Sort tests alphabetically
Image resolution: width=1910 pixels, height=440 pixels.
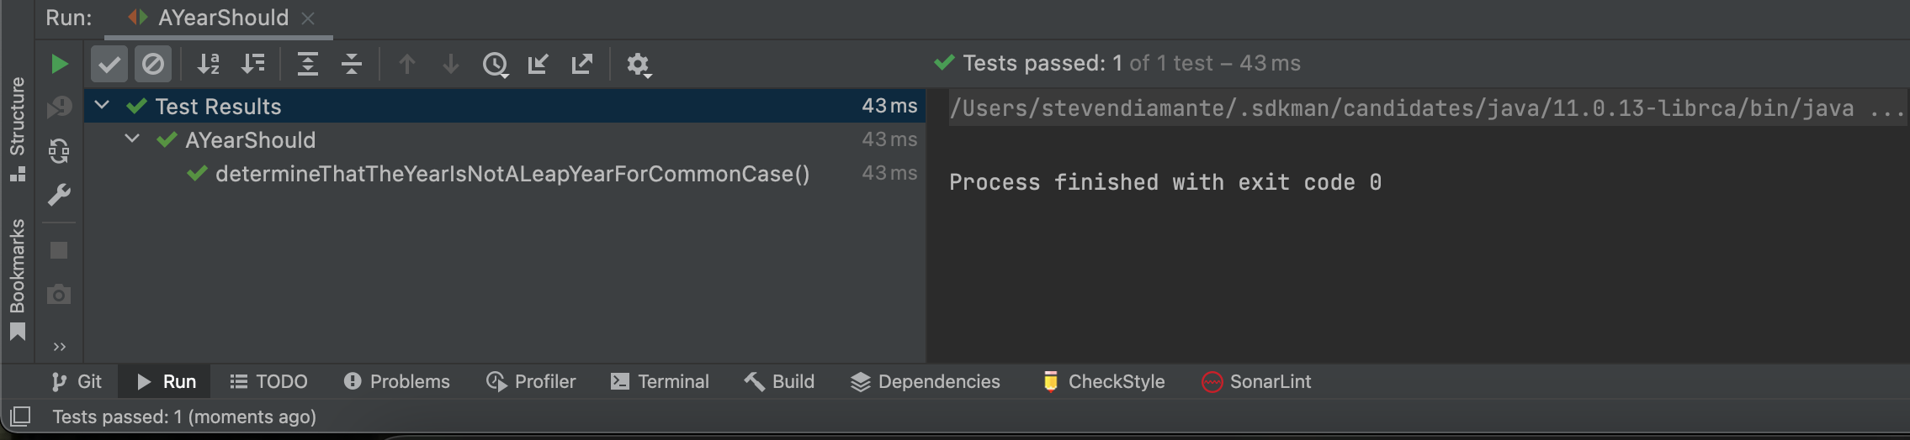(209, 64)
